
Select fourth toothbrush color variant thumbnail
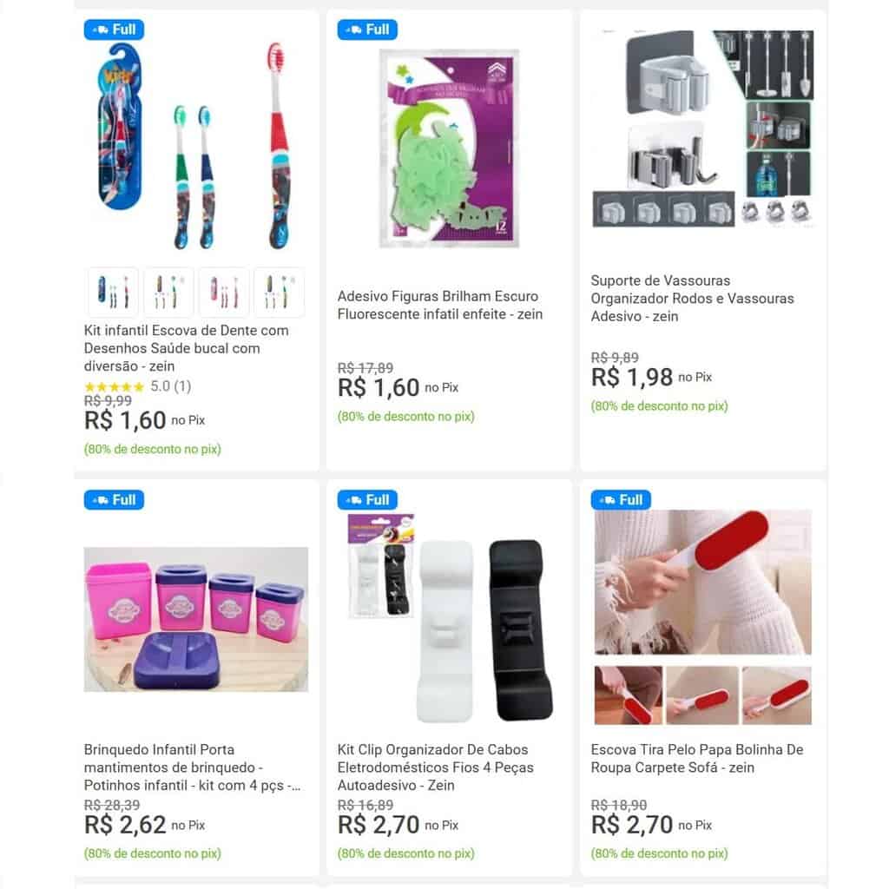pos(279,292)
